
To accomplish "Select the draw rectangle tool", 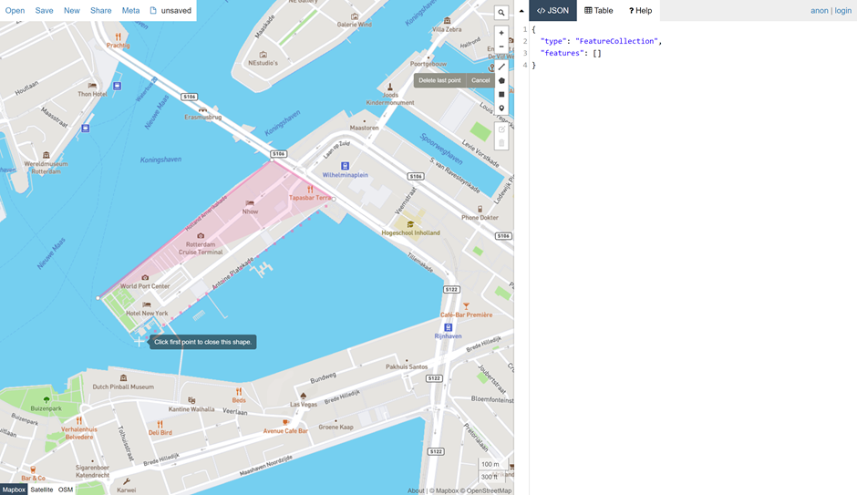I will 501,94.
